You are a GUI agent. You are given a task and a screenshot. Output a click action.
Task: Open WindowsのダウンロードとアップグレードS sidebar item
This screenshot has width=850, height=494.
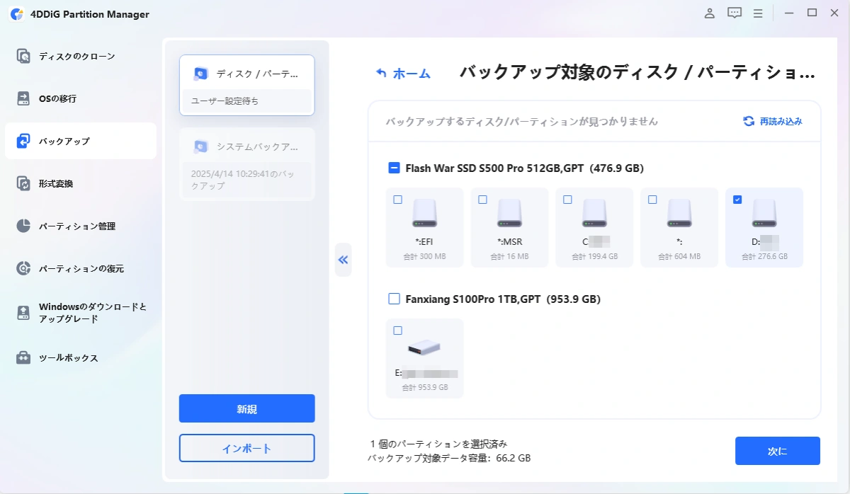coord(80,313)
